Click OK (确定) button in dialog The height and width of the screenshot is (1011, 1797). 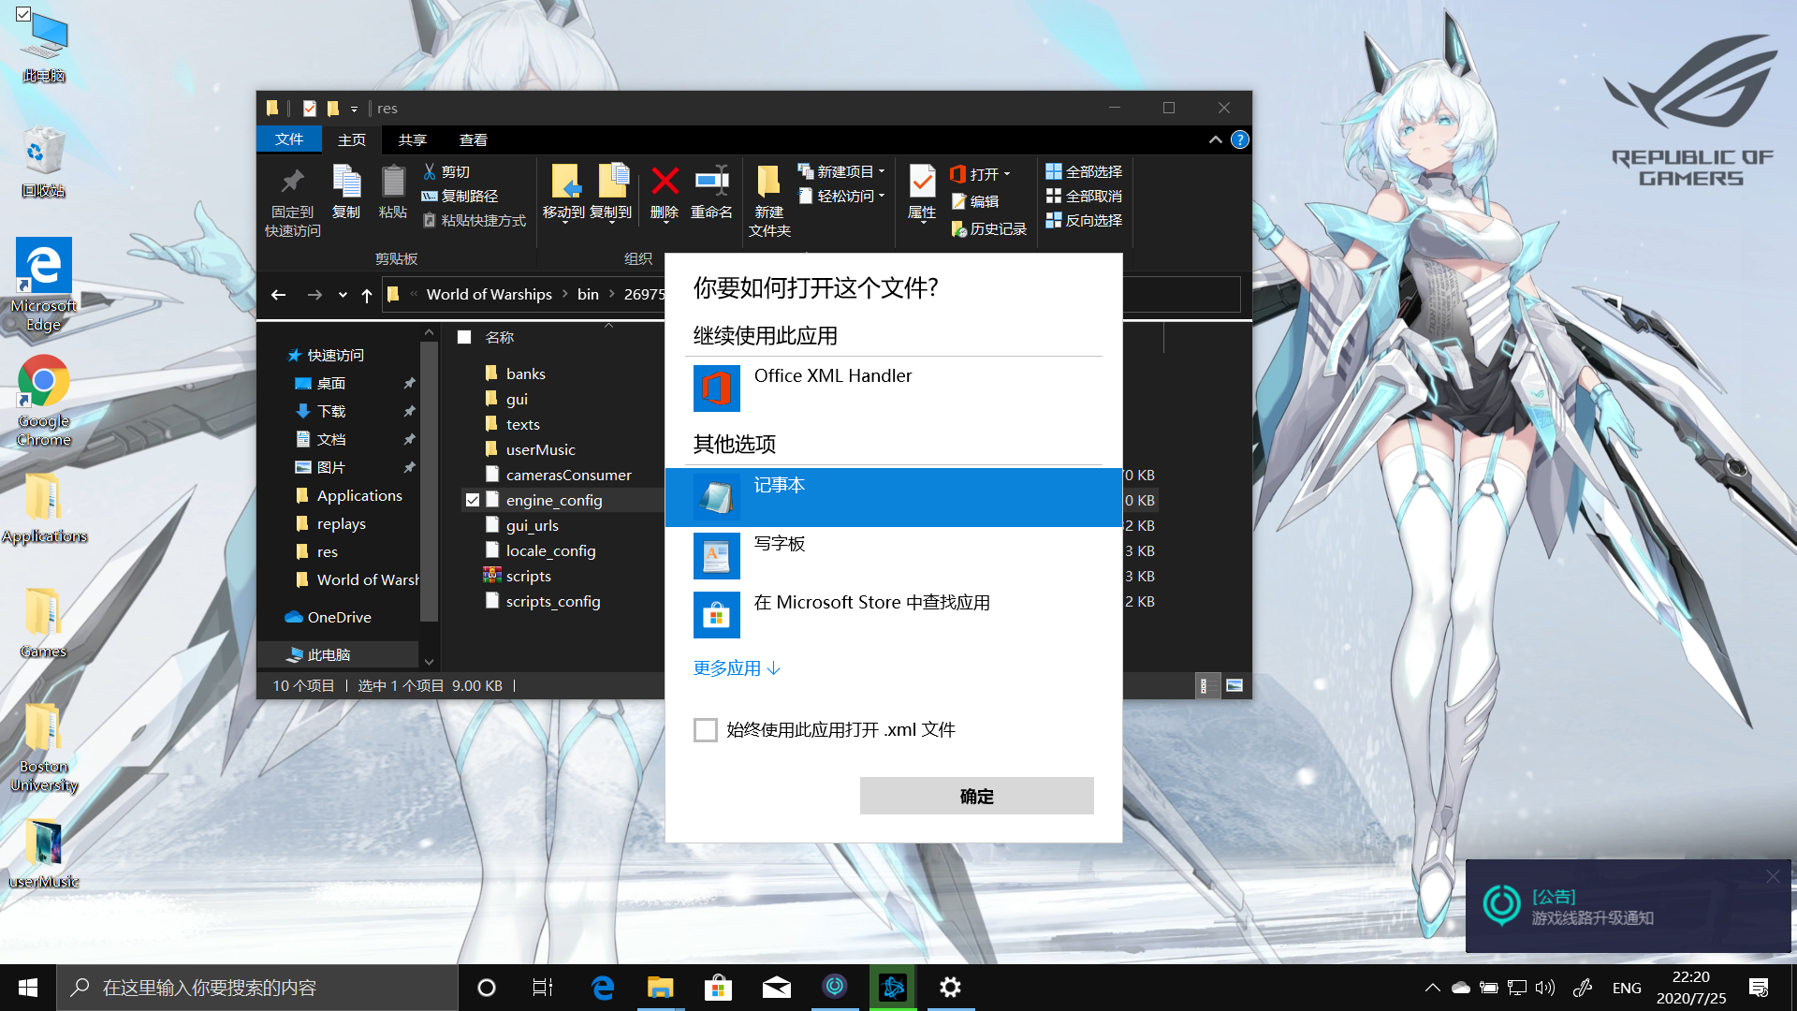click(976, 796)
